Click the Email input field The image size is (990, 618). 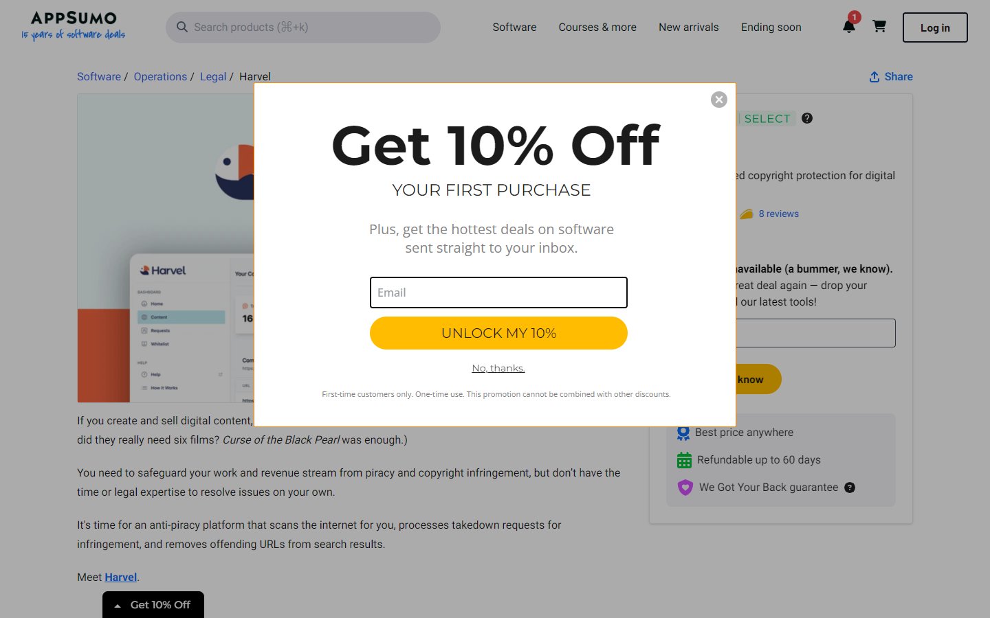[498, 292]
